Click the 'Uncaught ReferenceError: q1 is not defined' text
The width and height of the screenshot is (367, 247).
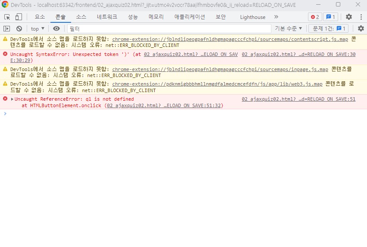click(74, 99)
